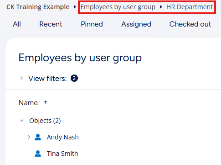Click the Objects (2) group label

[45, 121]
